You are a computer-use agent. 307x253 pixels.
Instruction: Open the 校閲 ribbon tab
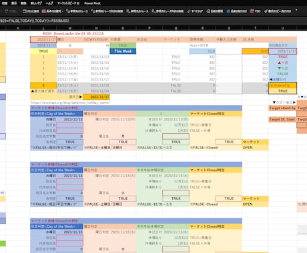[x=5, y=3]
